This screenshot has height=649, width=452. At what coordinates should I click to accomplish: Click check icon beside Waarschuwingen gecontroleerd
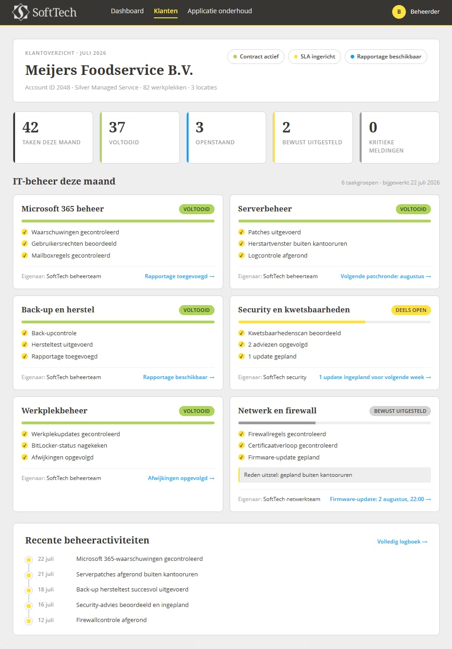click(25, 232)
